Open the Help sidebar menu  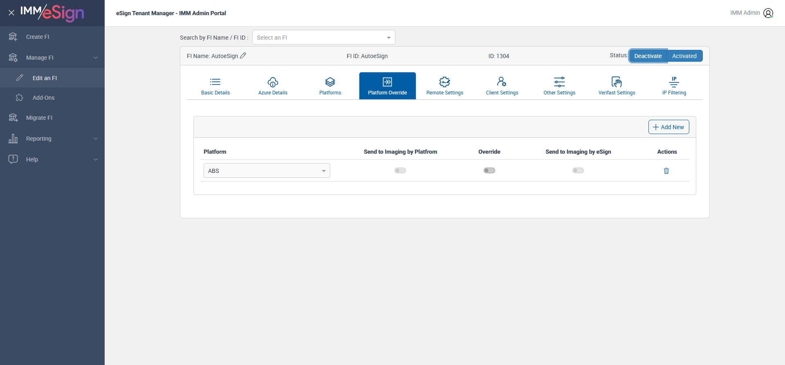52,159
